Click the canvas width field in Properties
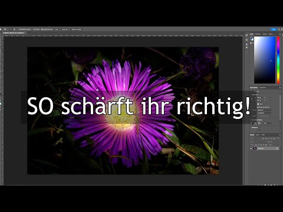Image resolution: width=283 pixels, height=212 pixels. [x=259, y=98]
